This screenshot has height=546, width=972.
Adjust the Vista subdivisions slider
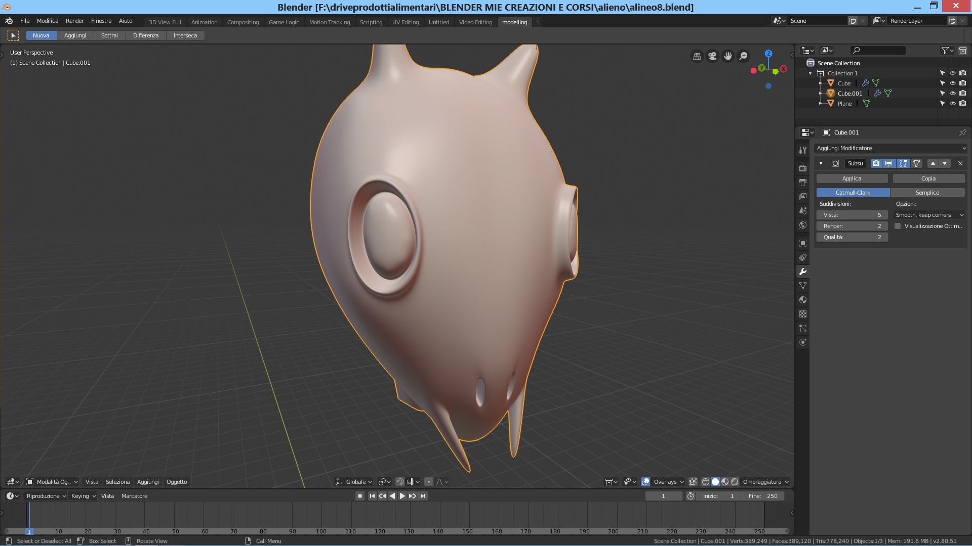tap(852, 215)
